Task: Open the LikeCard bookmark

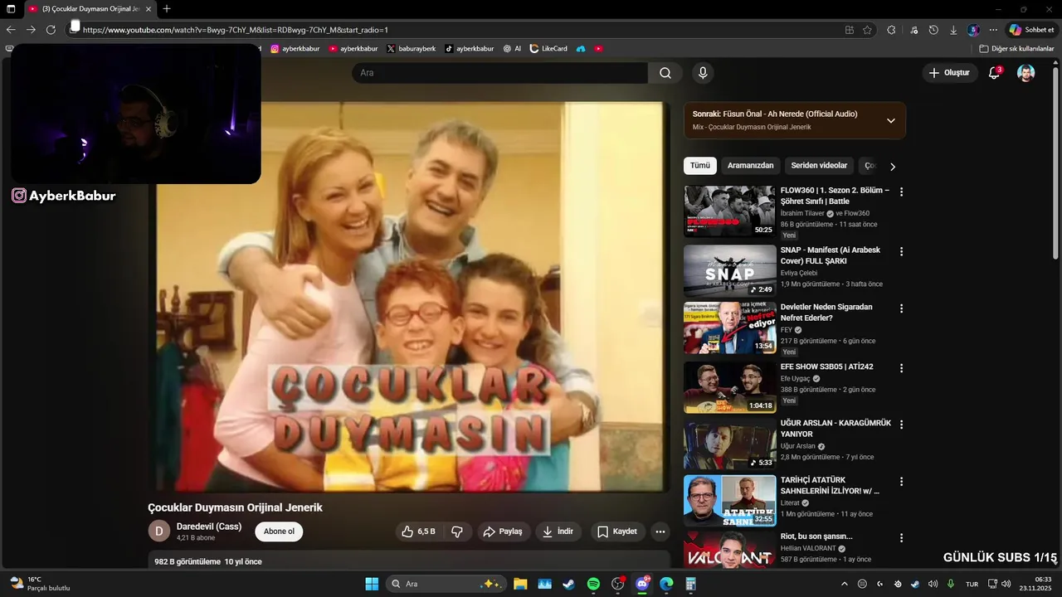Action: [x=548, y=49]
